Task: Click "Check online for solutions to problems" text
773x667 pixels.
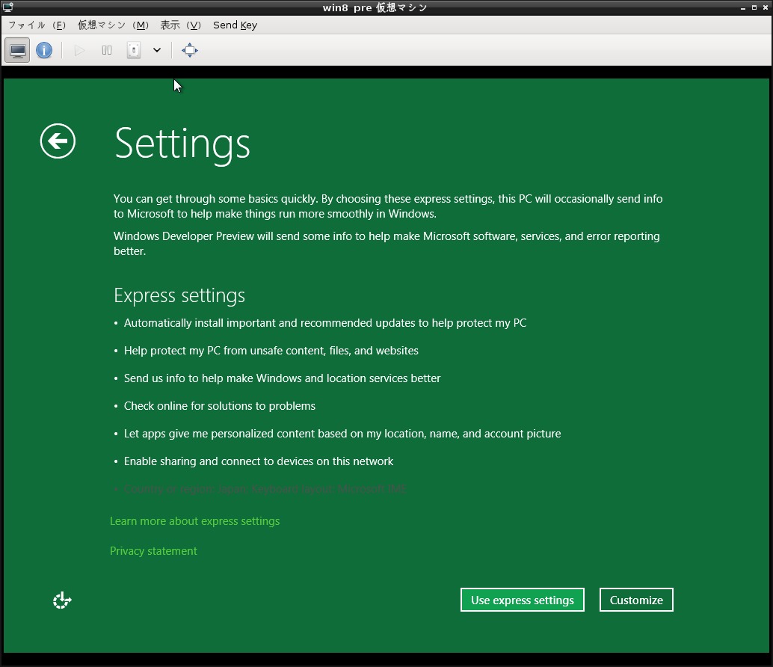Action: click(220, 406)
